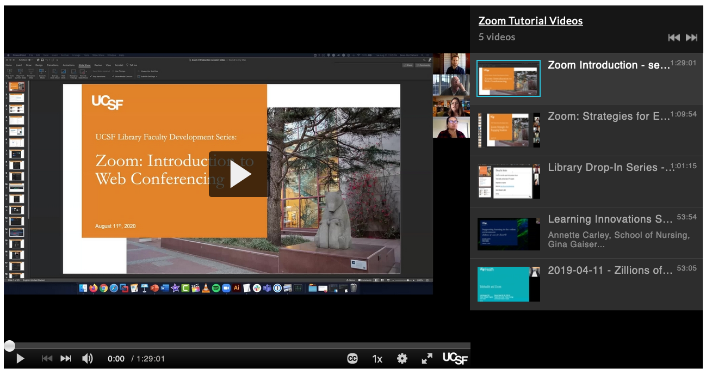Screen dimensions: 706x374
Task: Enter fullscreen mode with the arrows icon
Action: coord(427,358)
